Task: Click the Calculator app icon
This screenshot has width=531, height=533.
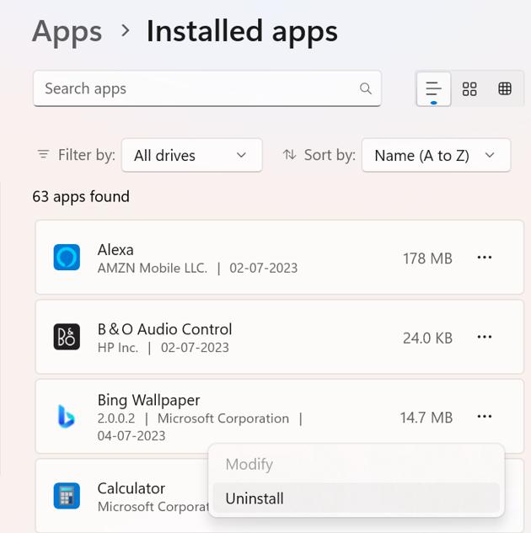Action: point(67,496)
